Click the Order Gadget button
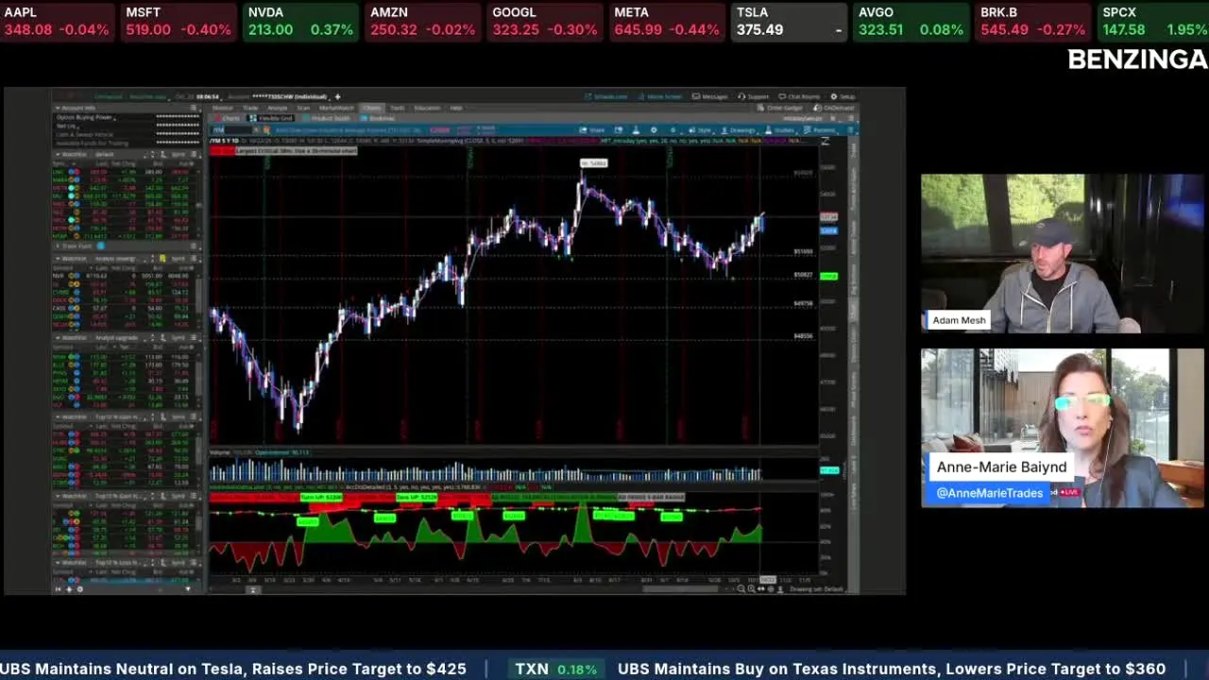The width and height of the screenshot is (1209, 680). (779, 108)
